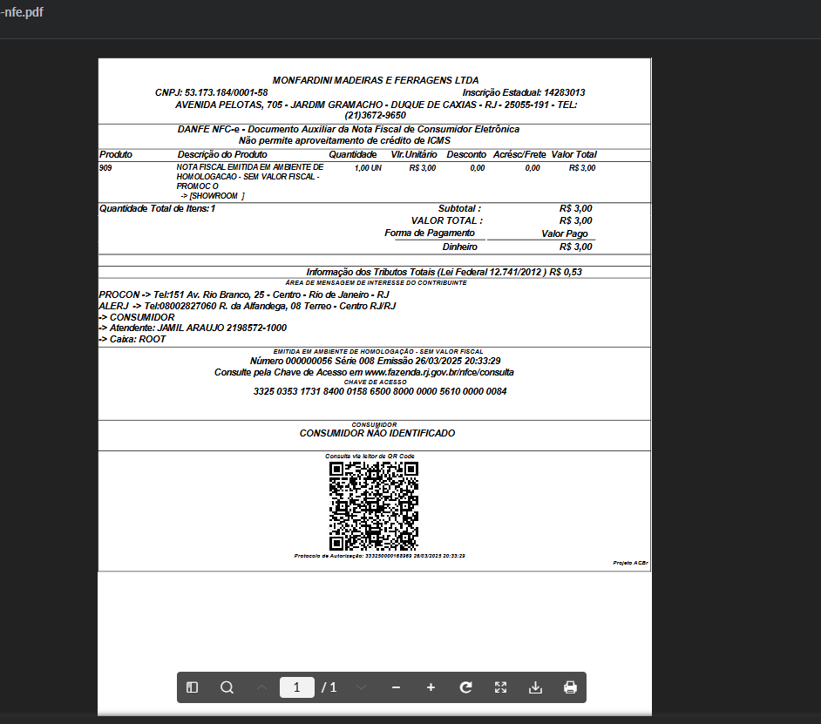Zoom in with the plus button
The height and width of the screenshot is (724, 821).
(x=431, y=687)
